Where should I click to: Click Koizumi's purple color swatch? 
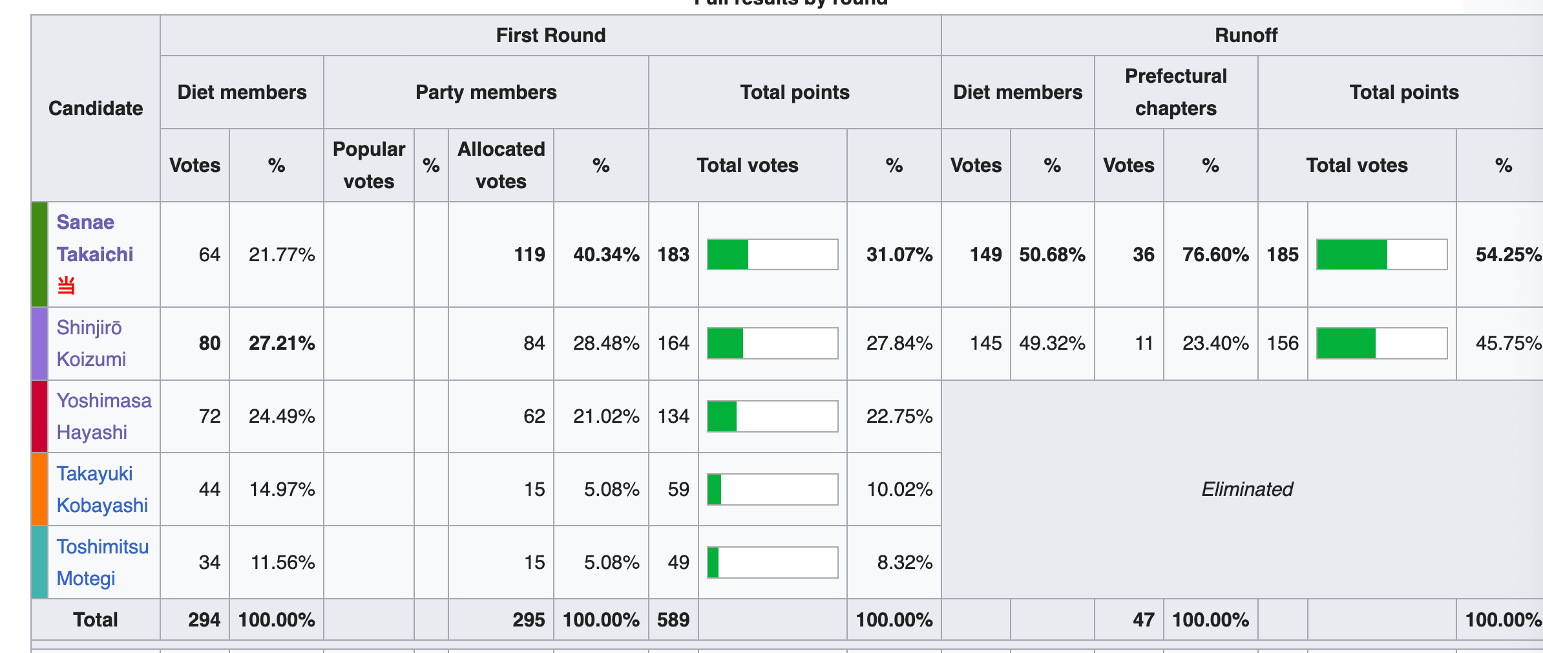tap(39, 343)
